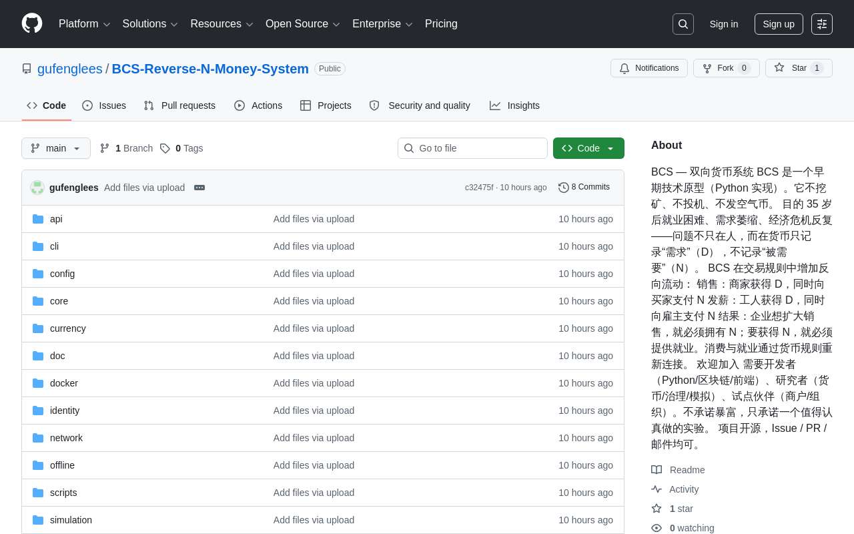Click the Public visibility label

click(330, 69)
